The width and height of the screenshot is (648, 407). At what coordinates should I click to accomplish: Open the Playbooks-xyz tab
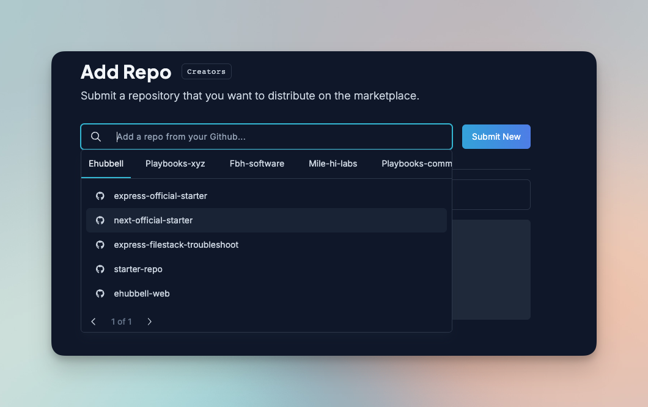[x=175, y=164]
